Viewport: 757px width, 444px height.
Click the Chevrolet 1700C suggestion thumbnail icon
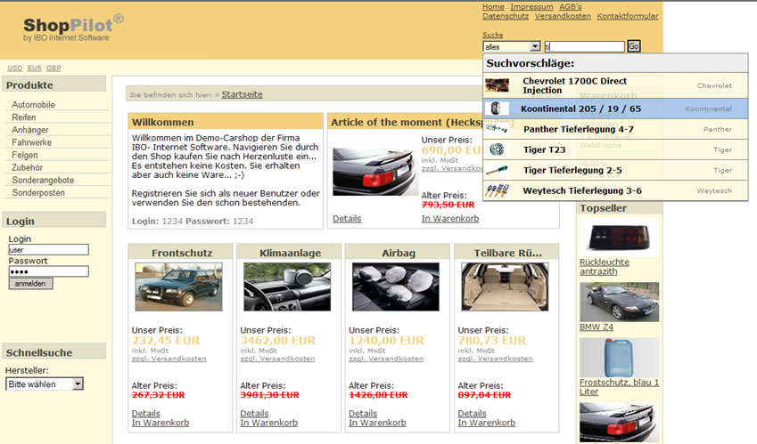tap(497, 85)
